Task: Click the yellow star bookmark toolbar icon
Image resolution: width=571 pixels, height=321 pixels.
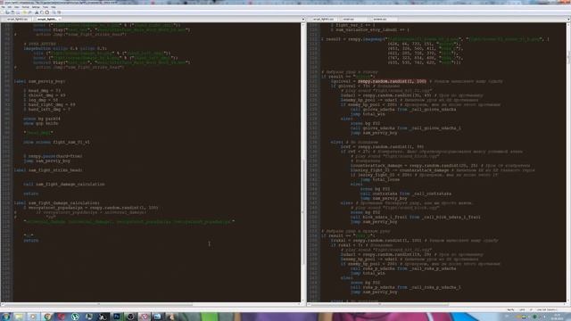Action: click(x=25, y=12)
